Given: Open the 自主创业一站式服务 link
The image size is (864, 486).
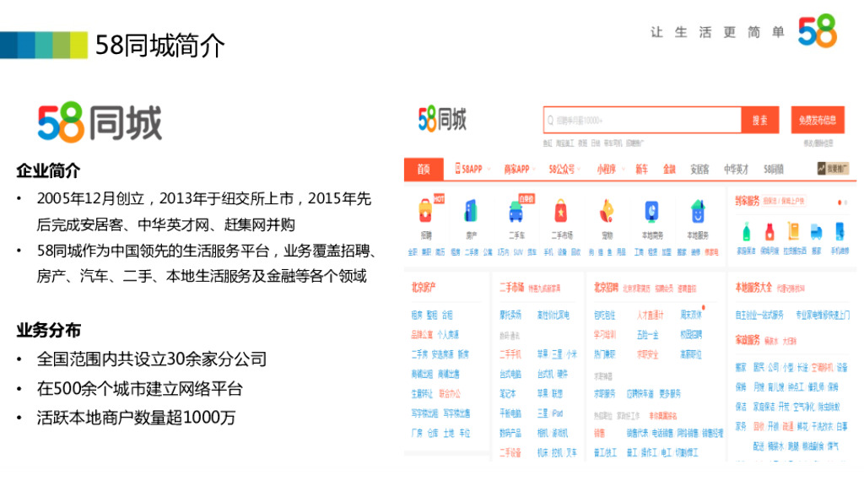Looking at the screenshot, I should pyautogui.click(x=759, y=316).
